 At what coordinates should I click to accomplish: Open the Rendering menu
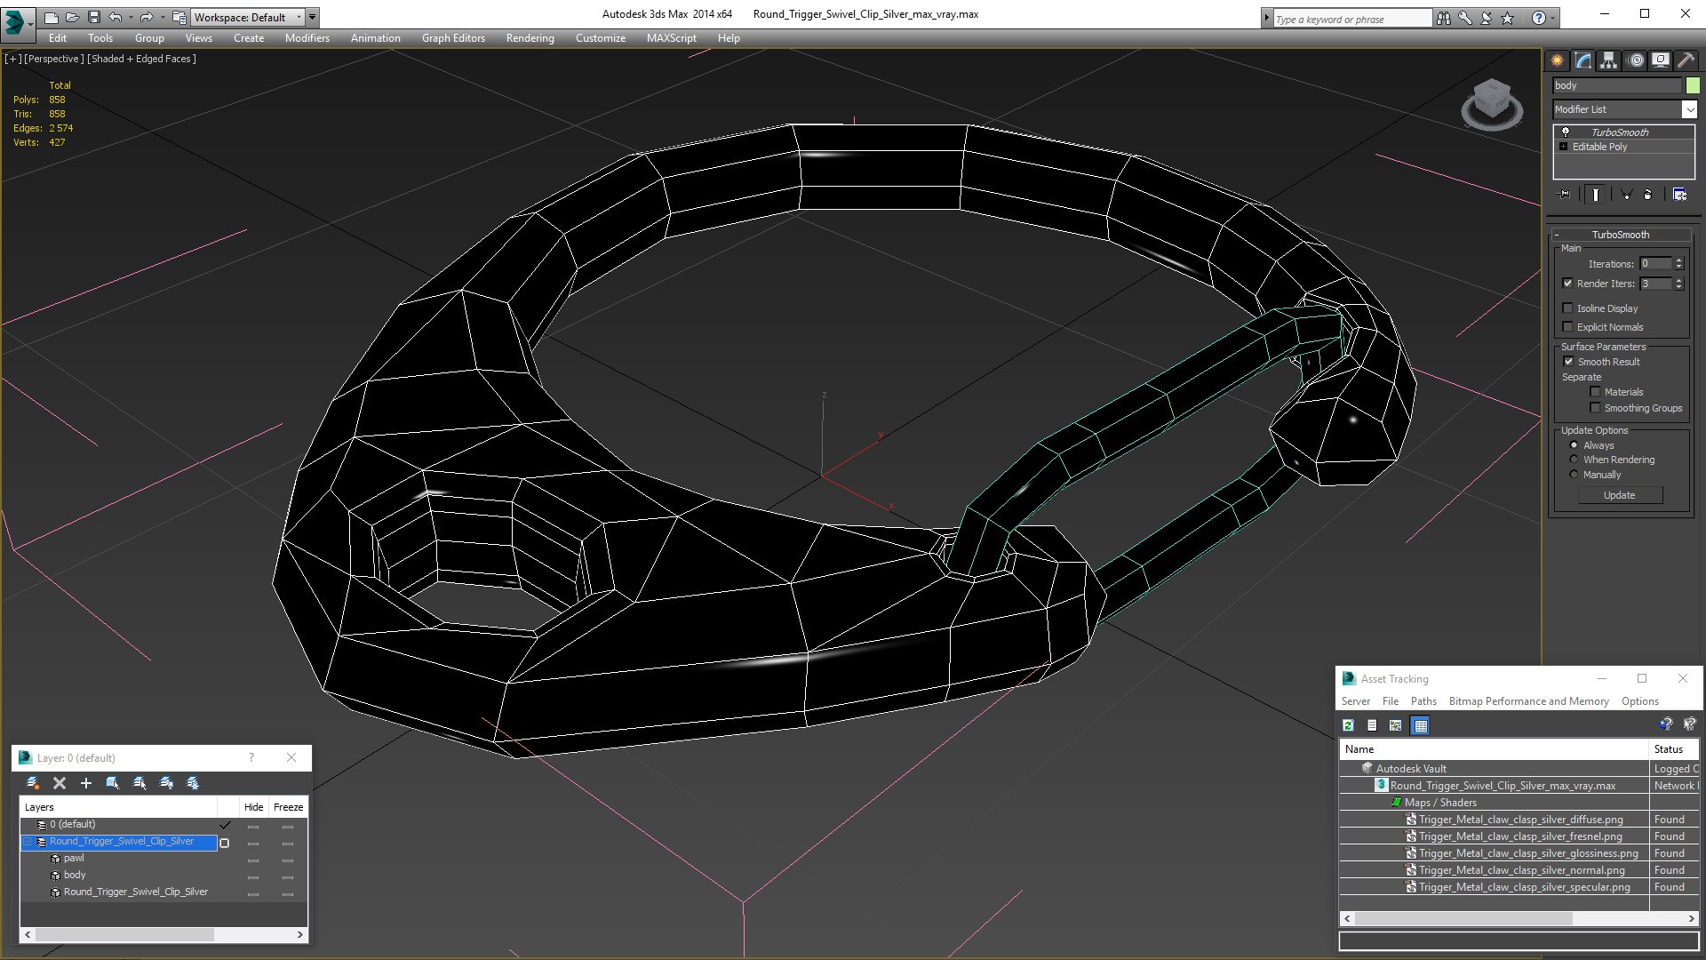pyautogui.click(x=530, y=38)
